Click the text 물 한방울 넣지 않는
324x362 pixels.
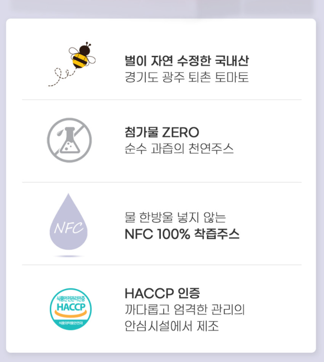(175, 218)
